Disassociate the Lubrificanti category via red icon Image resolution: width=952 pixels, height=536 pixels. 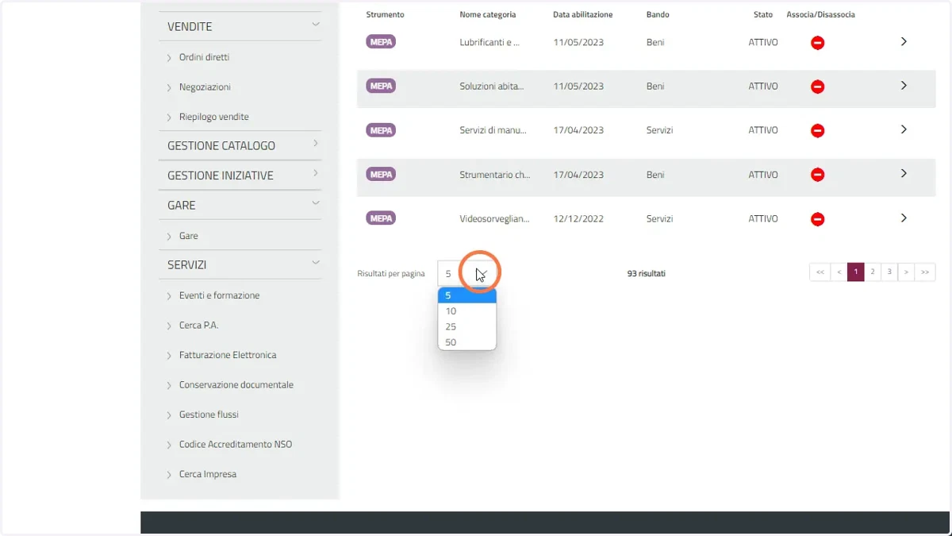pyautogui.click(x=817, y=43)
